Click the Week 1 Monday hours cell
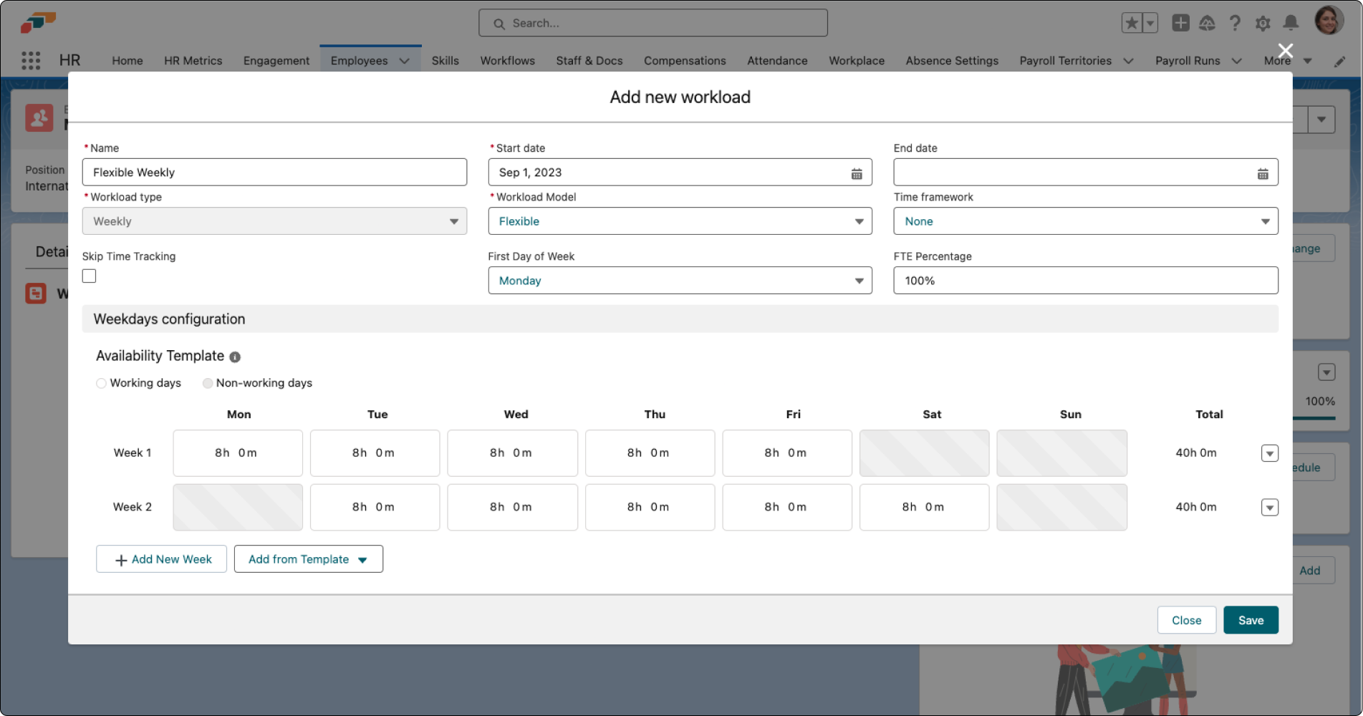The image size is (1363, 716). pos(238,453)
